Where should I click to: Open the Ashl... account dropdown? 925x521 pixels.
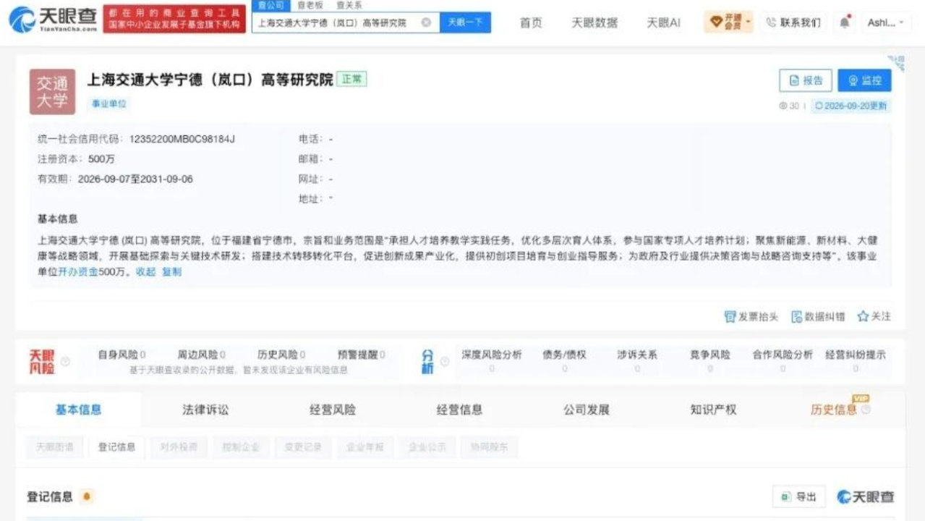[885, 22]
